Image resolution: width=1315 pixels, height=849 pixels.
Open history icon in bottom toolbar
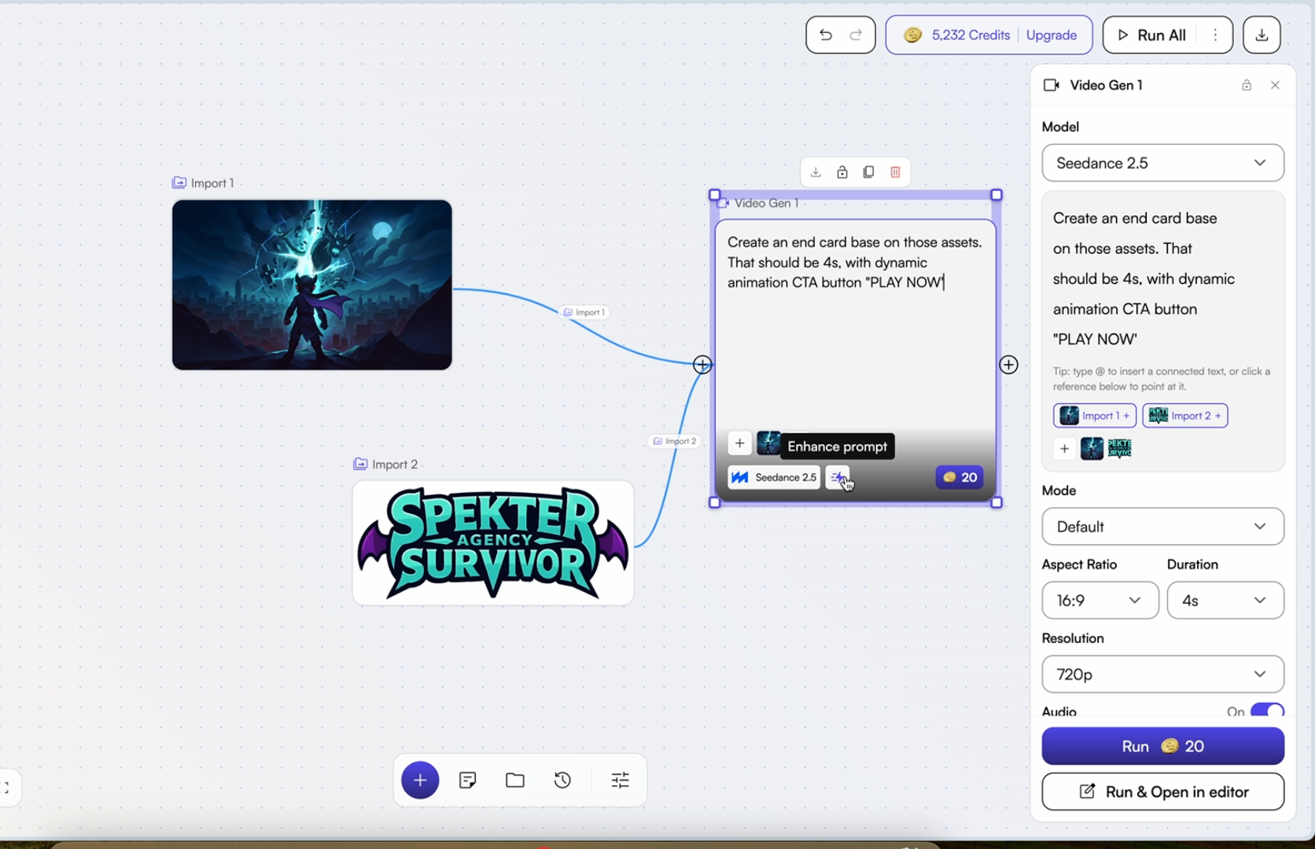[x=562, y=780]
